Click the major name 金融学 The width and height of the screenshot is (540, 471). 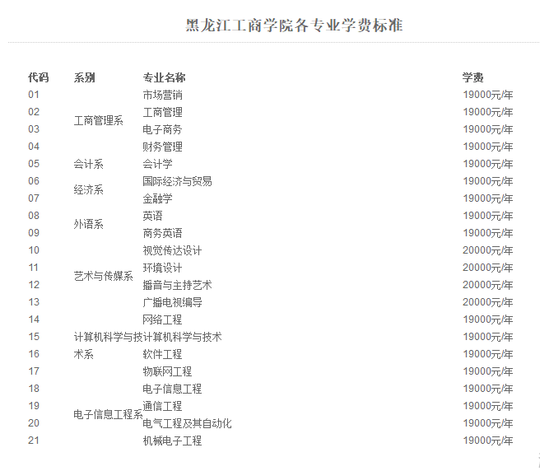(x=158, y=198)
